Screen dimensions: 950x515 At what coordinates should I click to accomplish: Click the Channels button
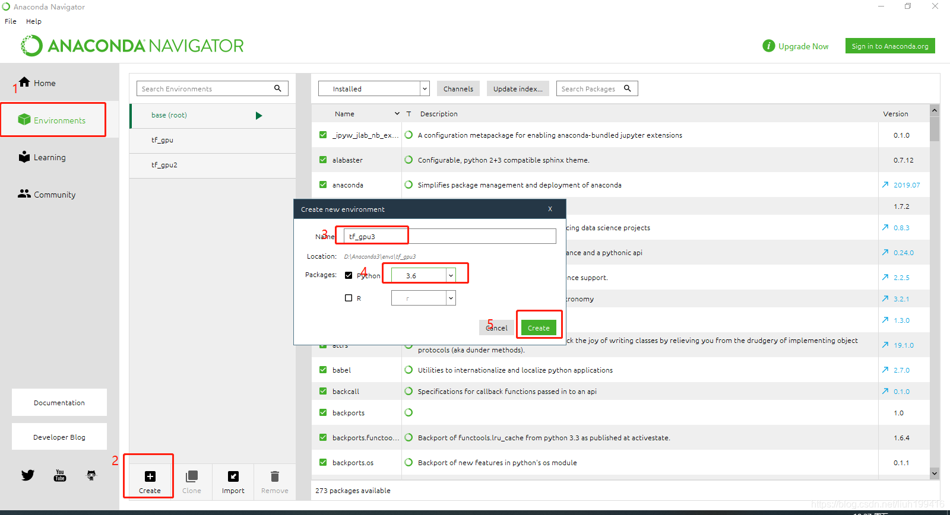tap(458, 88)
